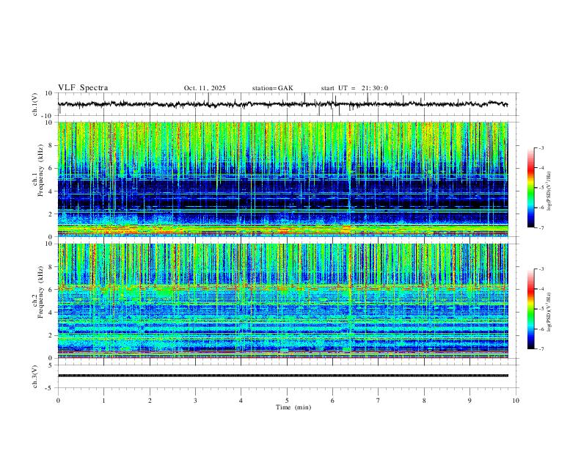Click the date 'Oct. 11, 2025'
581x449 pixels.
[205, 88]
